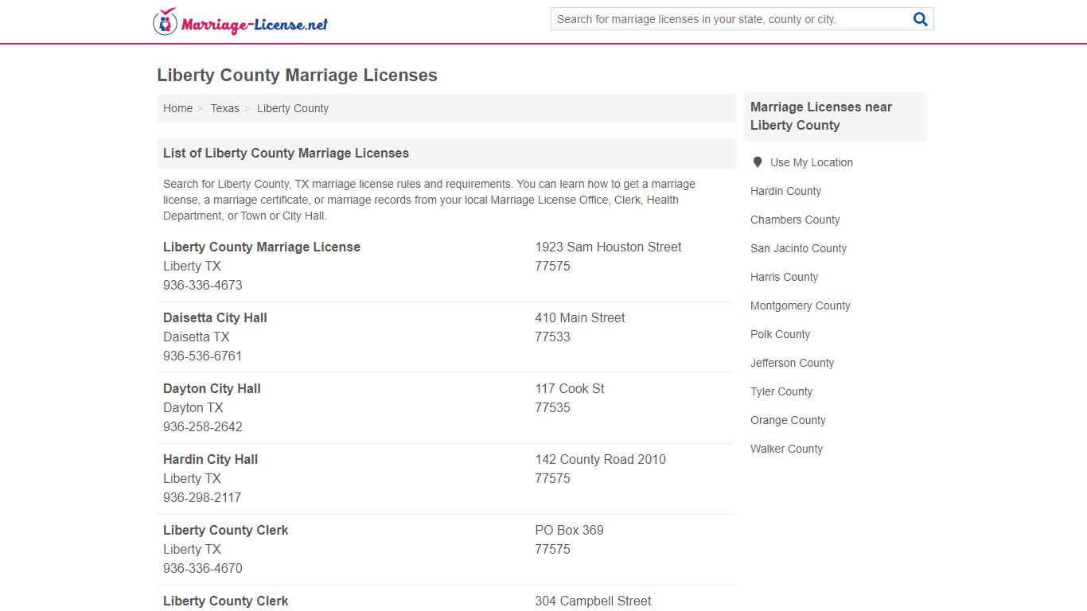Click address 304 Campbell Street

[x=593, y=601]
